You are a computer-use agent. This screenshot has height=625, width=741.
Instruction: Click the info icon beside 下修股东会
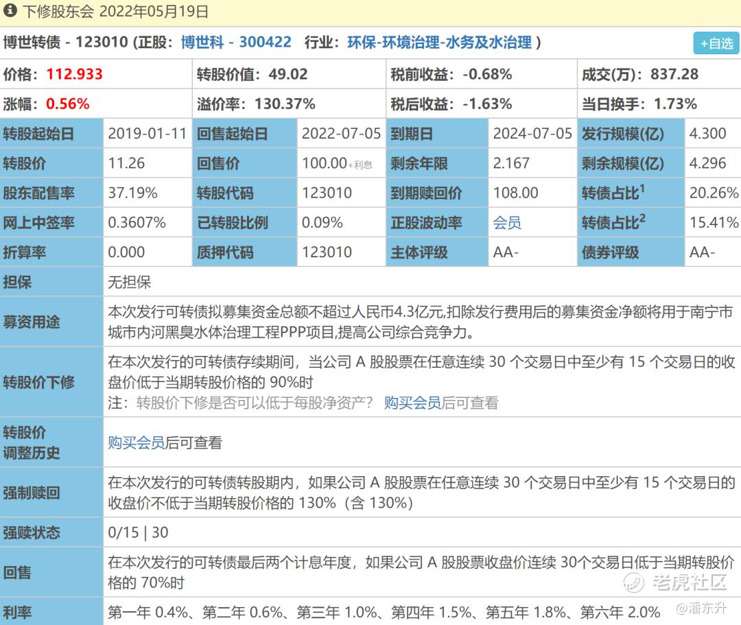point(10,10)
